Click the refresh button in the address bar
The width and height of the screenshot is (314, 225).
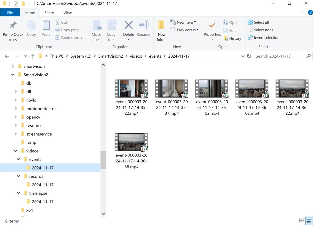point(249,56)
